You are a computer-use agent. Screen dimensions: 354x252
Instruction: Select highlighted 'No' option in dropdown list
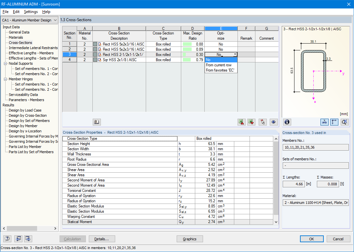point(221,60)
